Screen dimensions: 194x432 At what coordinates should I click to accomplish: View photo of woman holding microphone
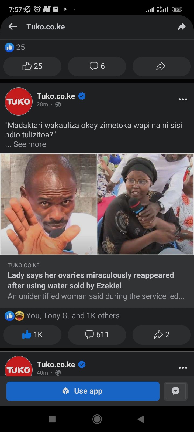click(145, 204)
